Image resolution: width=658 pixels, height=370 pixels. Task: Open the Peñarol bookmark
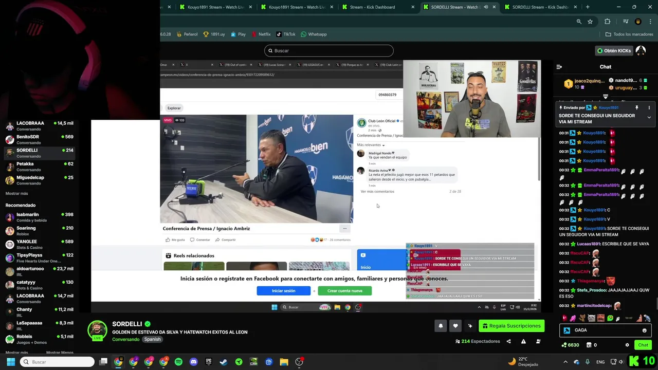[x=187, y=34]
